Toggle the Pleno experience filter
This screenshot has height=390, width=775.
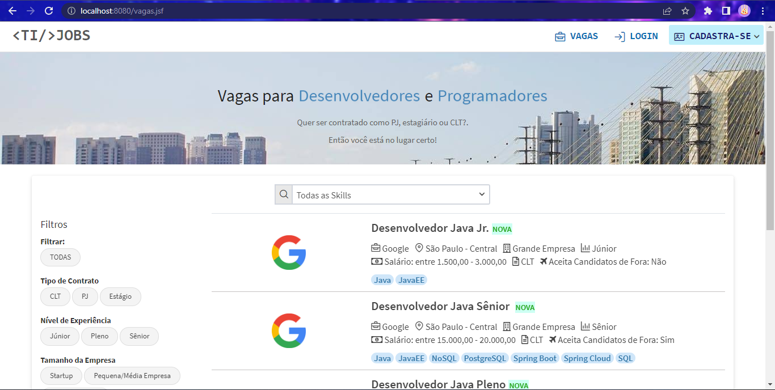[x=99, y=336]
